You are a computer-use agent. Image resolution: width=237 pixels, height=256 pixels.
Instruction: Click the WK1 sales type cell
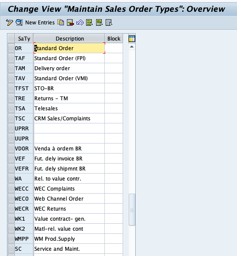coord(24,218)
